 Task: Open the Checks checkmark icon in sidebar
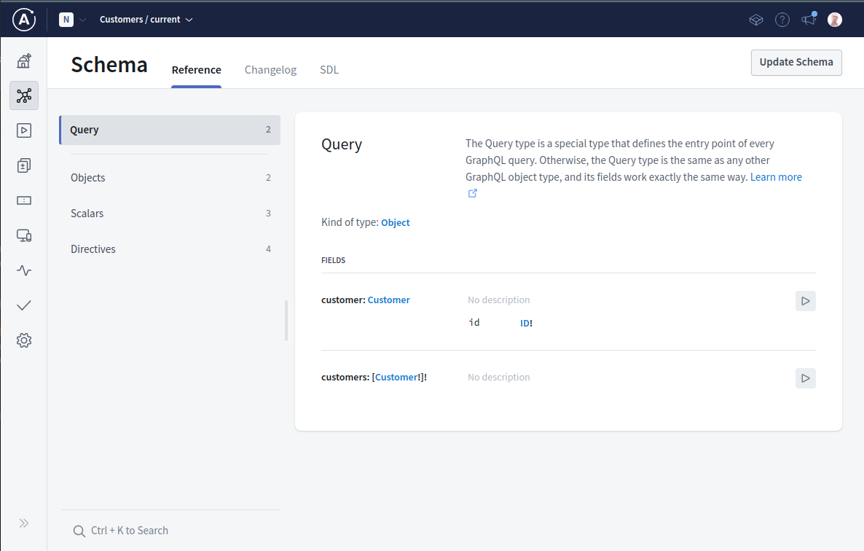24,305
